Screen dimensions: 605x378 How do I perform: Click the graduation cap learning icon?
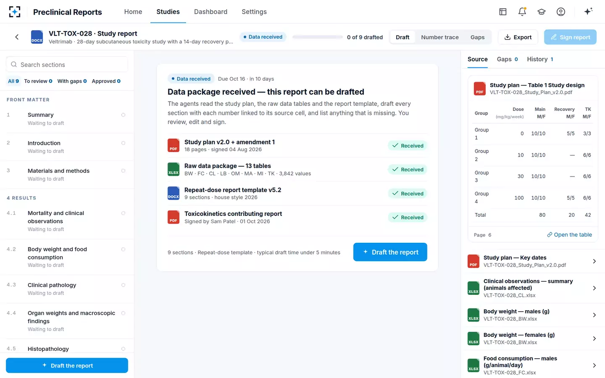tap(542, 12)
